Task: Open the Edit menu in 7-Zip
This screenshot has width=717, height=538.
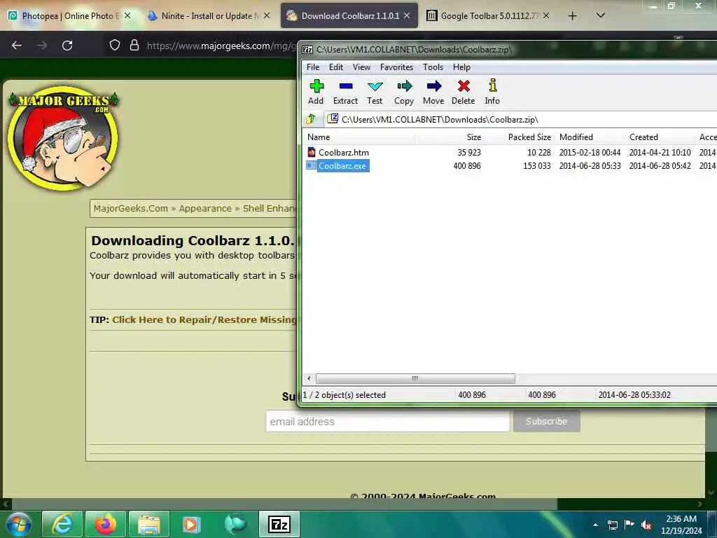Action: click(335, 67)
